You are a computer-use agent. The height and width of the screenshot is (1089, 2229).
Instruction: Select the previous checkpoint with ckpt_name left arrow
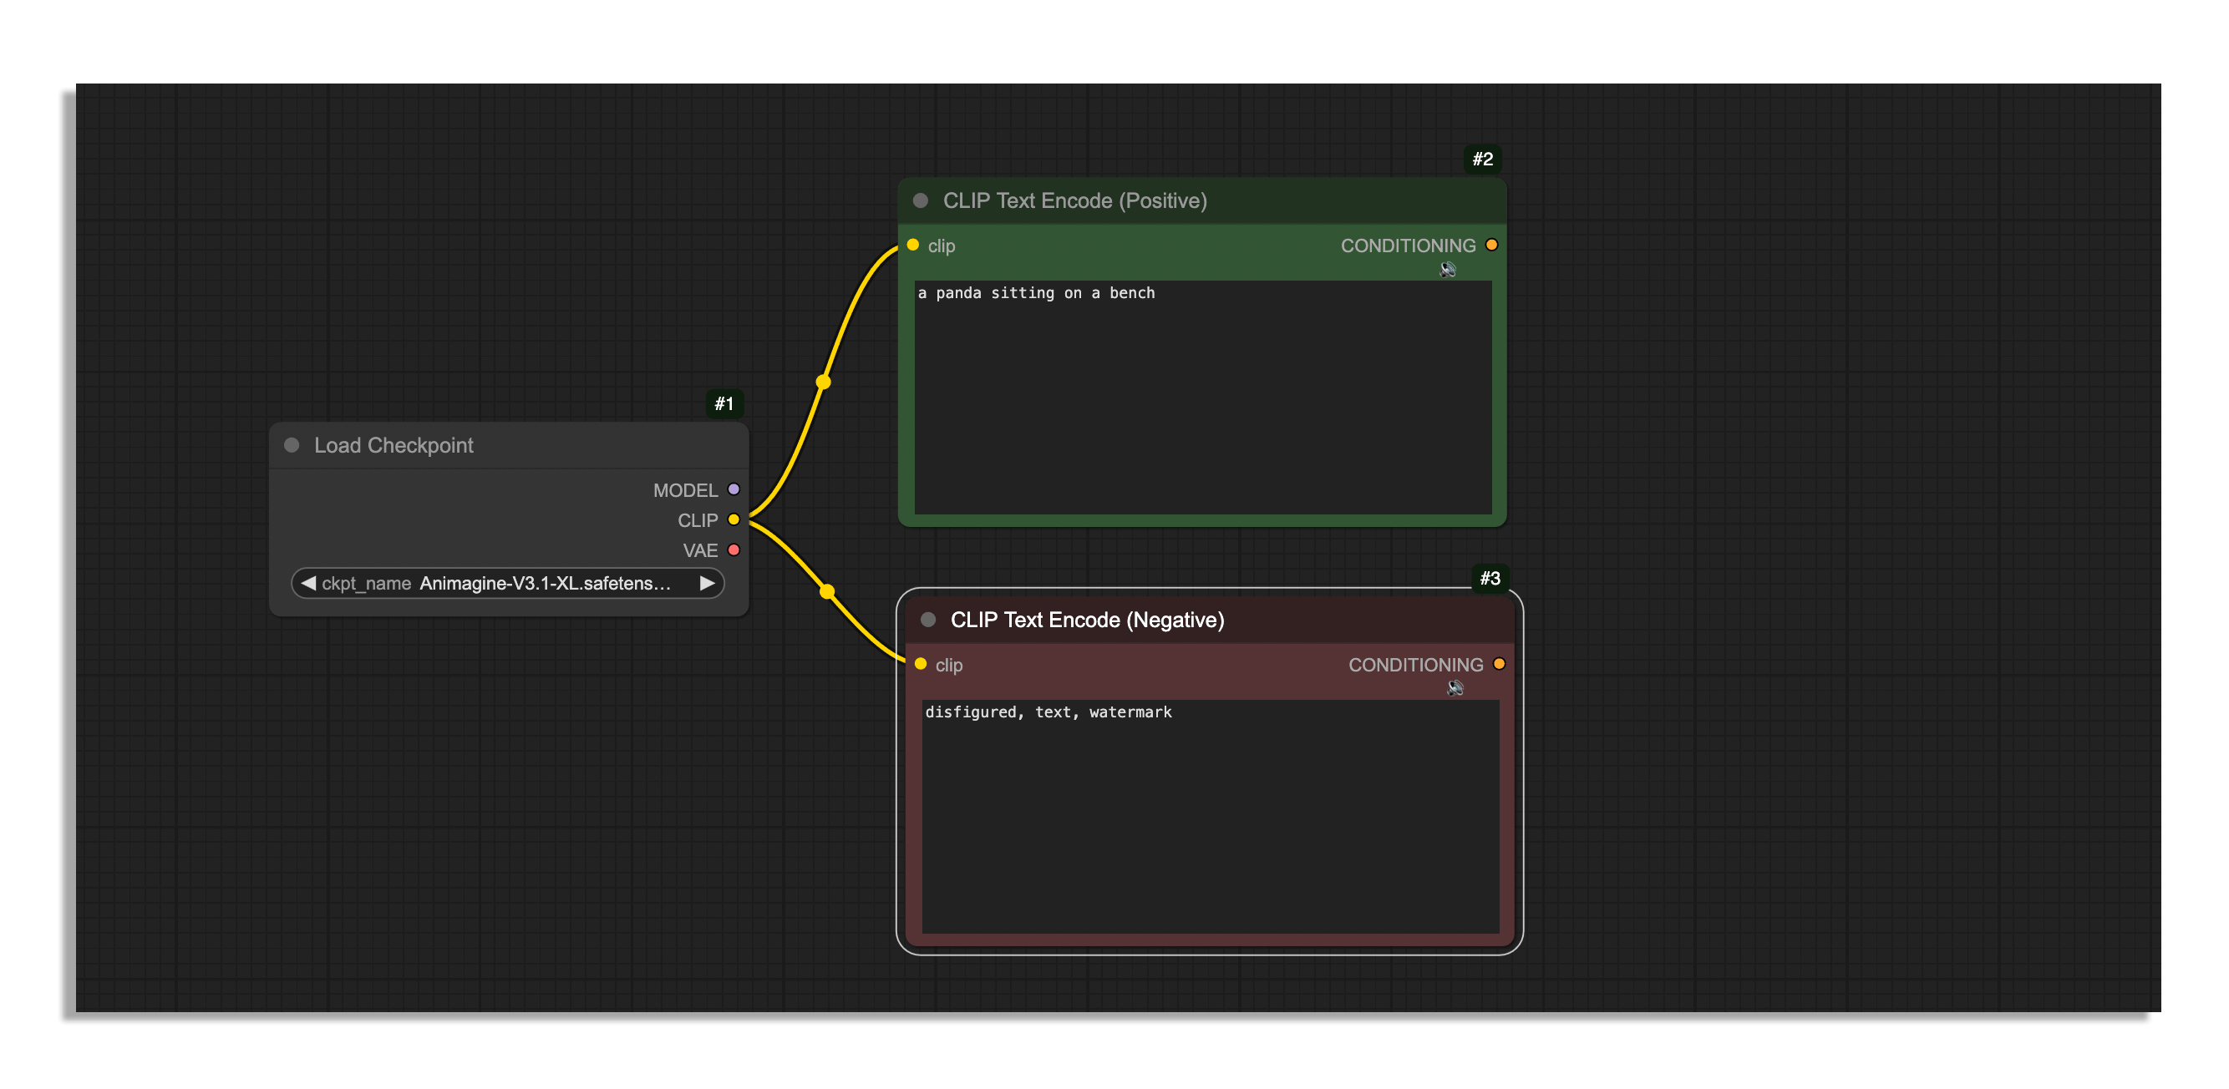[308, 583]
